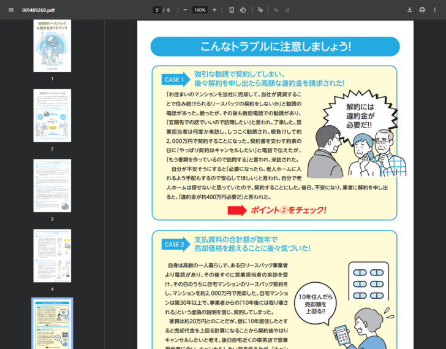The image size is (446, 349).
Task: Click the ポイント②をチェック! red text
Action: click(289, 210)
